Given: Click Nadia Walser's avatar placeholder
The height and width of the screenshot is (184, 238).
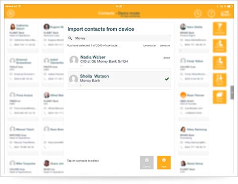Looking at the screenshot, I should tap(74, 60).
